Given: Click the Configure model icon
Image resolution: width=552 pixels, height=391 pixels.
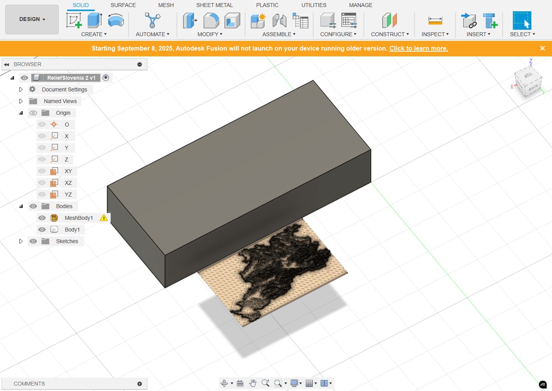Looking at the screenshot, I should 328,20.
